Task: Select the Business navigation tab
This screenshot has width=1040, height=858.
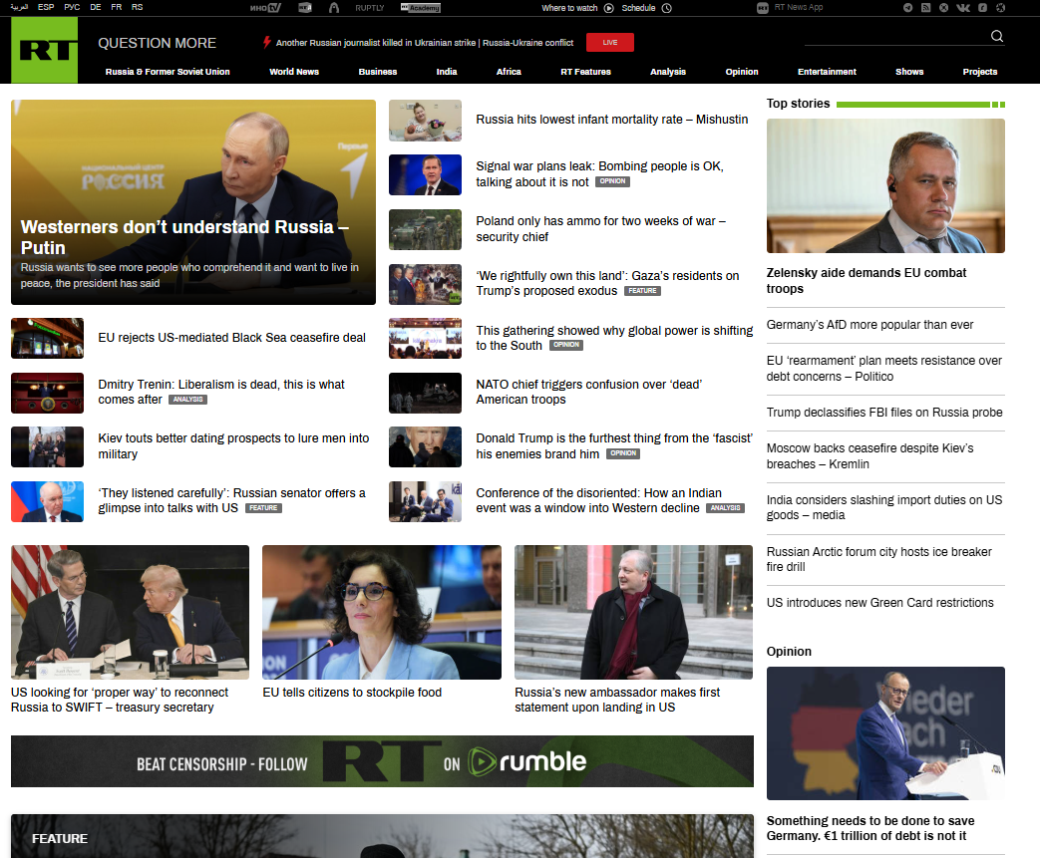Action: tap(377, 72)
